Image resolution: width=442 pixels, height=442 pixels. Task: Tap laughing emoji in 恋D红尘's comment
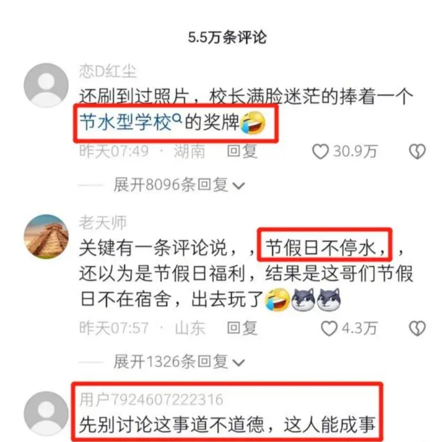[253, 123]
